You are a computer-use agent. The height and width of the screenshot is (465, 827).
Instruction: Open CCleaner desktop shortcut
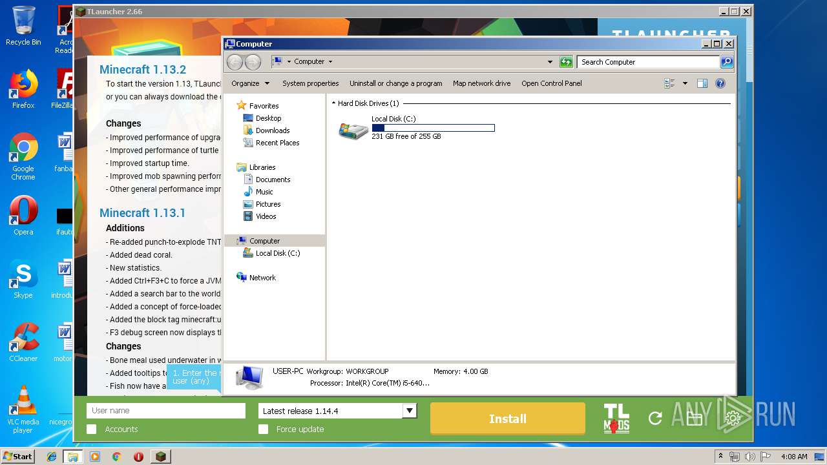pyautogui.click(x=23, y=342)
